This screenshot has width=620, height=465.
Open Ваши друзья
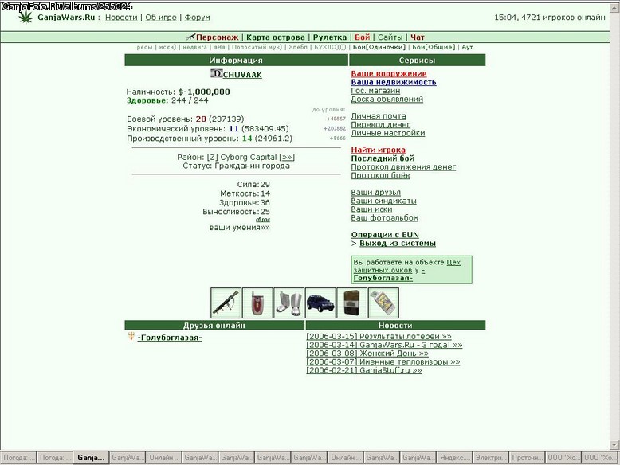pyautogui.click(x=375, y=192)
